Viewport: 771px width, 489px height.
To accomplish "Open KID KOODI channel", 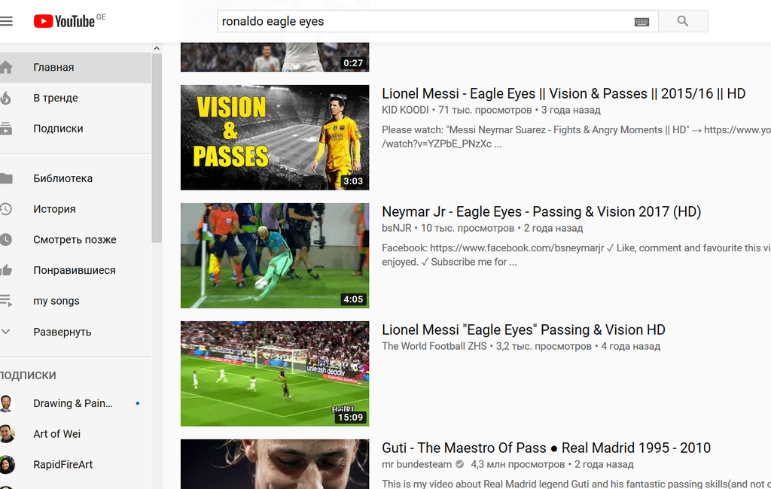I will (x=405, y=110).
